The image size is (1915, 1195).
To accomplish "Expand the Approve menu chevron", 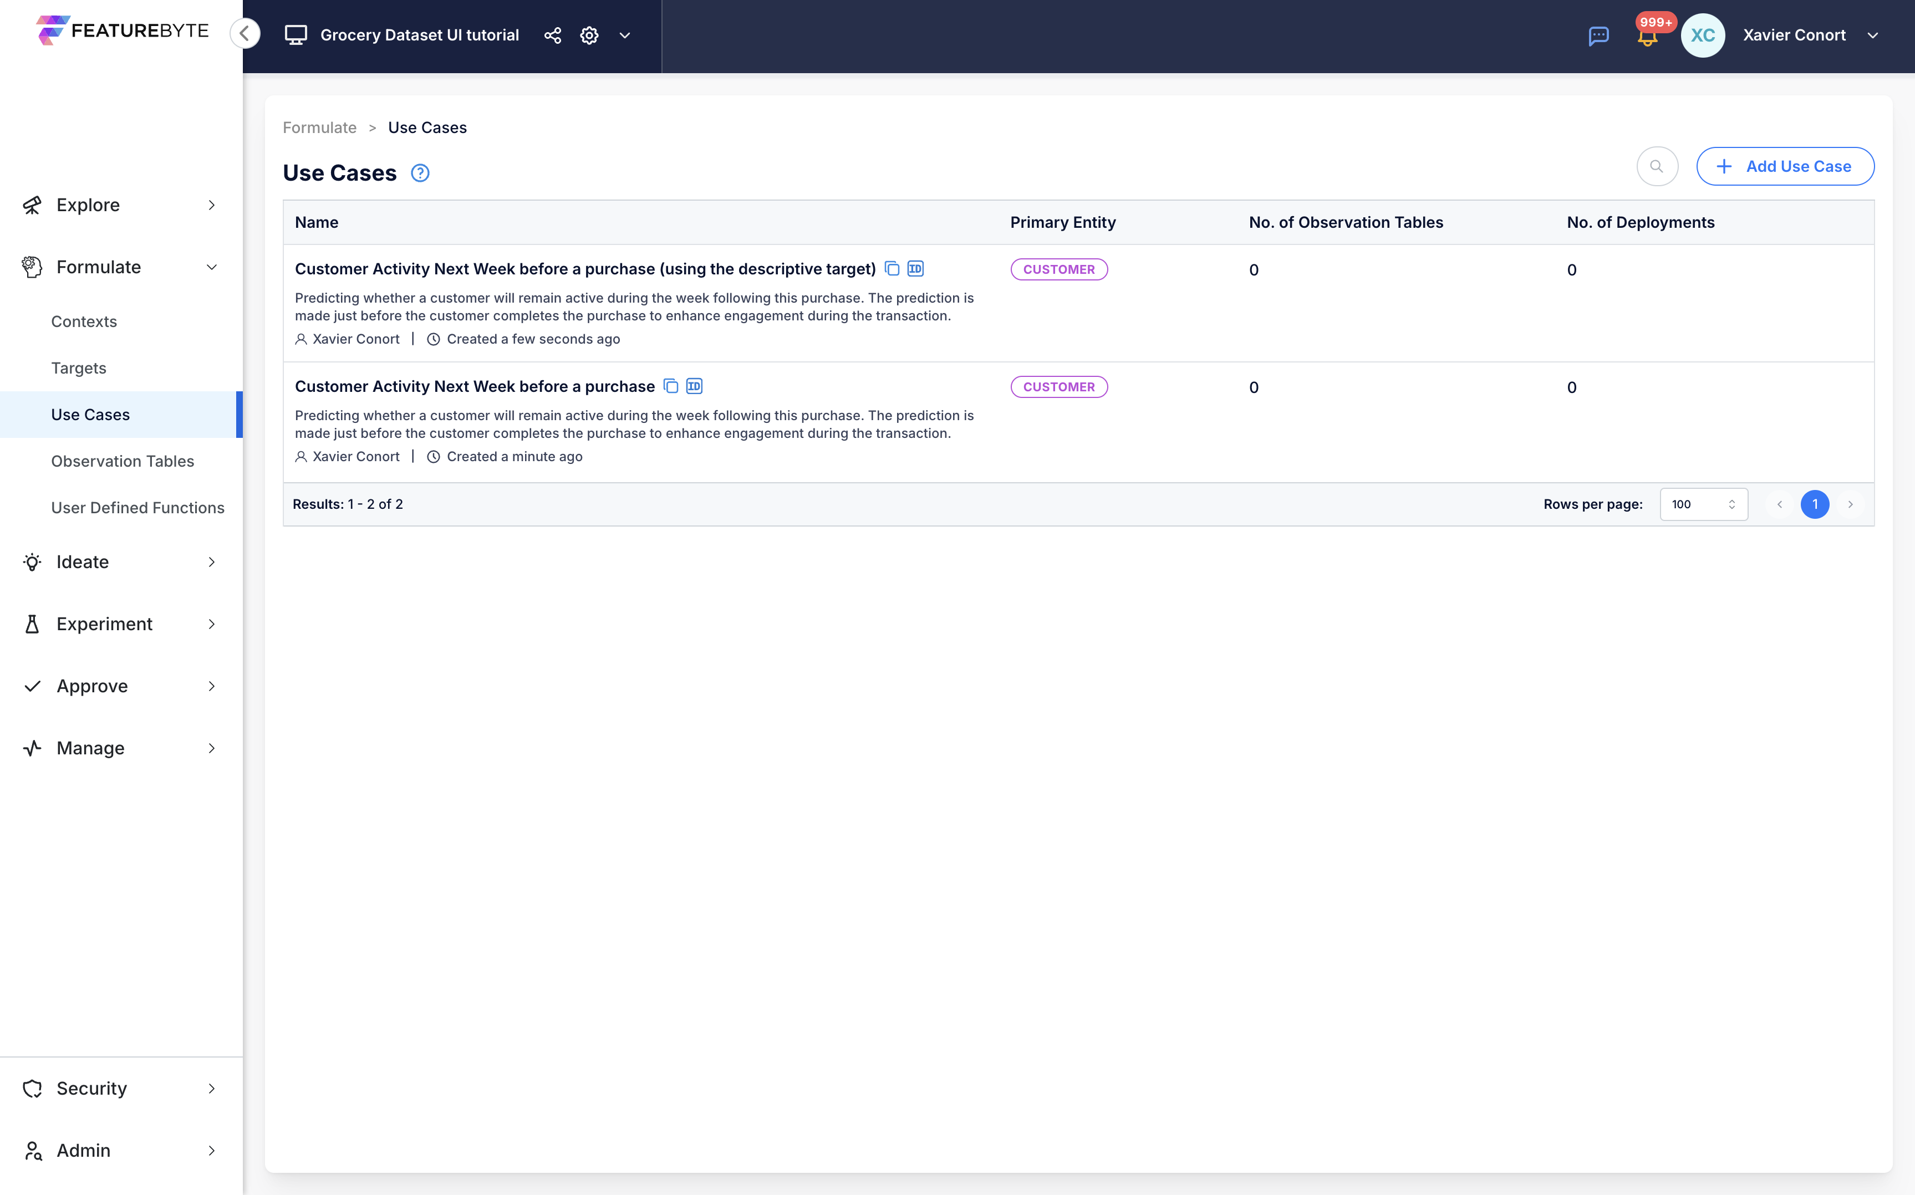I will (x=211, y=686).
